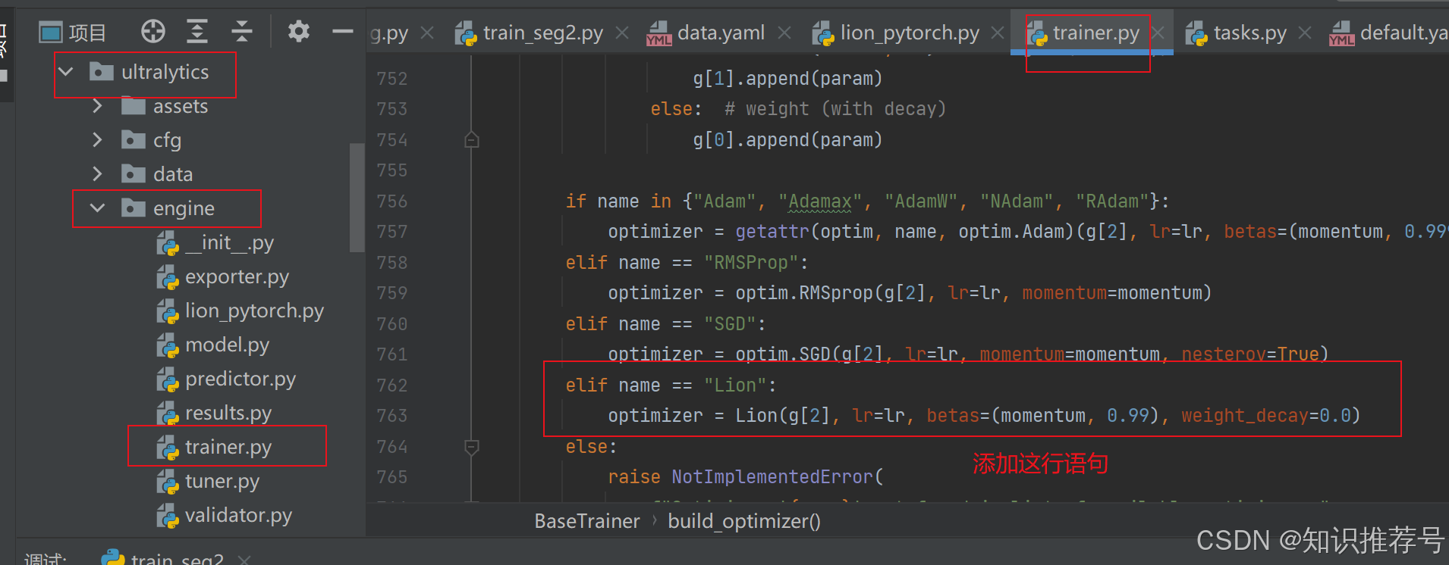
Task: Click the locate current file target icon
Action: 152,32
